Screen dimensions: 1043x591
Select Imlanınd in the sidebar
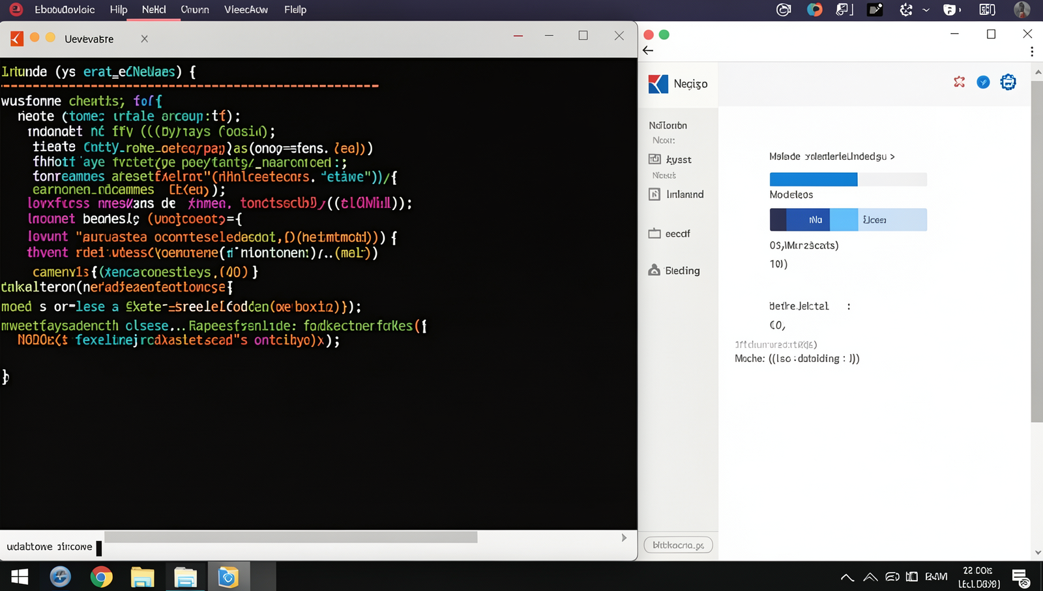(x=676, y=194)
